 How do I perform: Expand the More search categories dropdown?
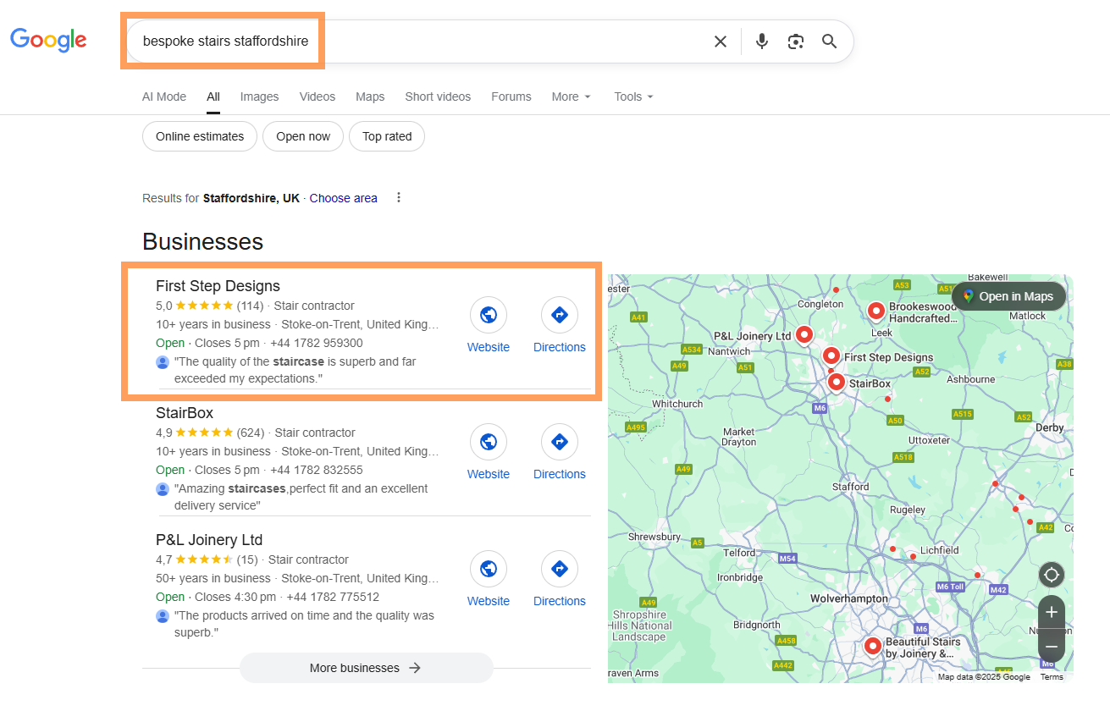(572, 96)
